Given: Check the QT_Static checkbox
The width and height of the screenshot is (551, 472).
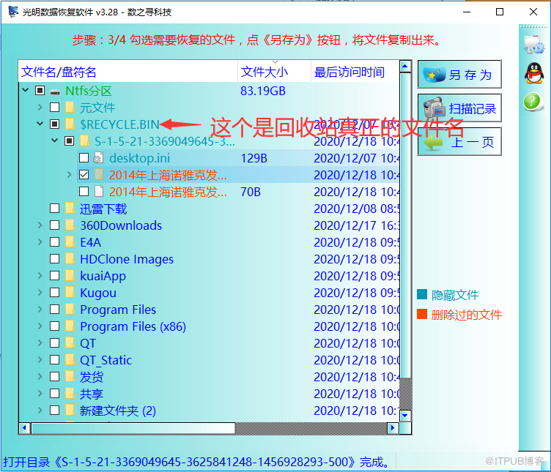Looking at the screenshot, I should coord(54,360).
